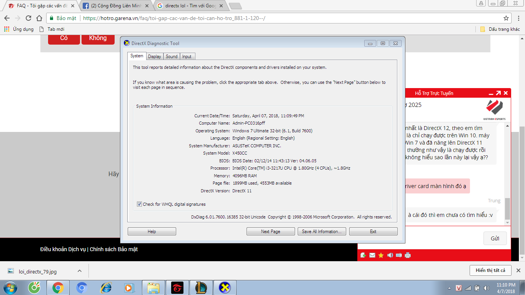
Task: Open League of Legends from taskbar
Action: (x=201, y=287)
